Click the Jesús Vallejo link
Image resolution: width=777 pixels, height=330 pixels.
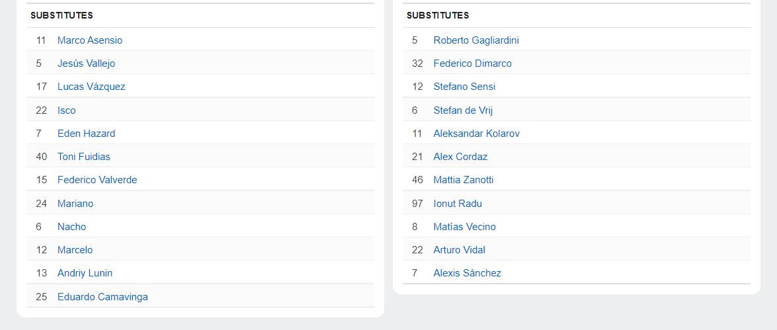pos(86,63)
